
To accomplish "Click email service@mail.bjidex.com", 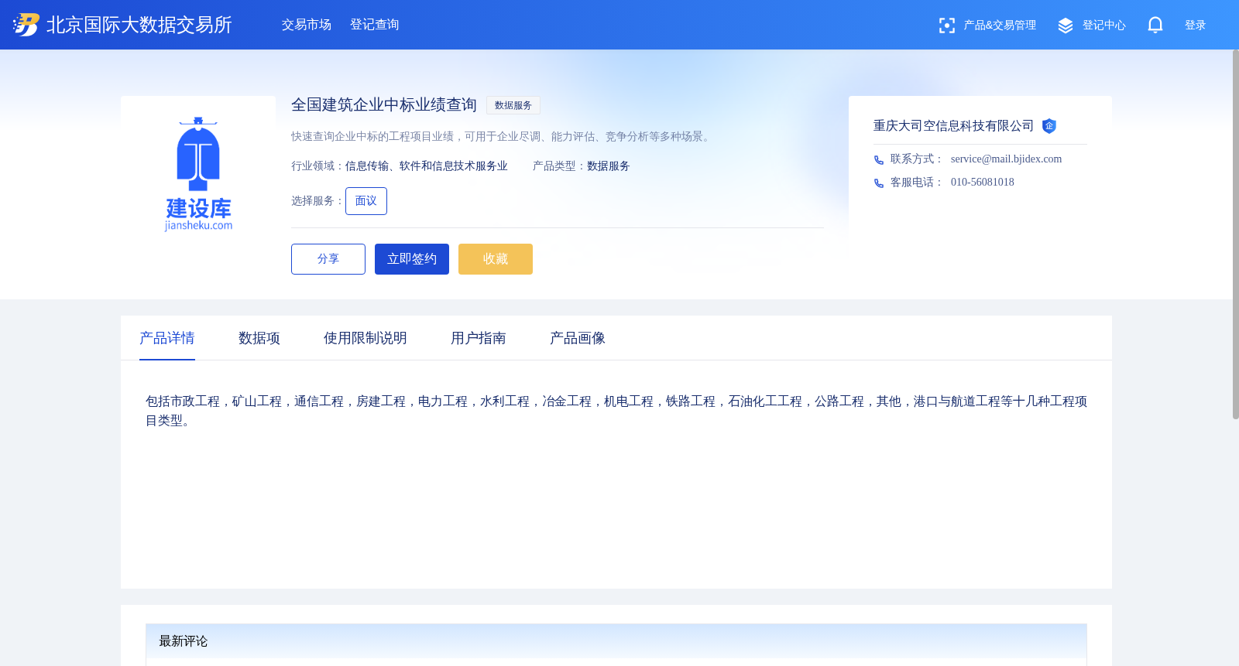I will [x=1007, y=159].
